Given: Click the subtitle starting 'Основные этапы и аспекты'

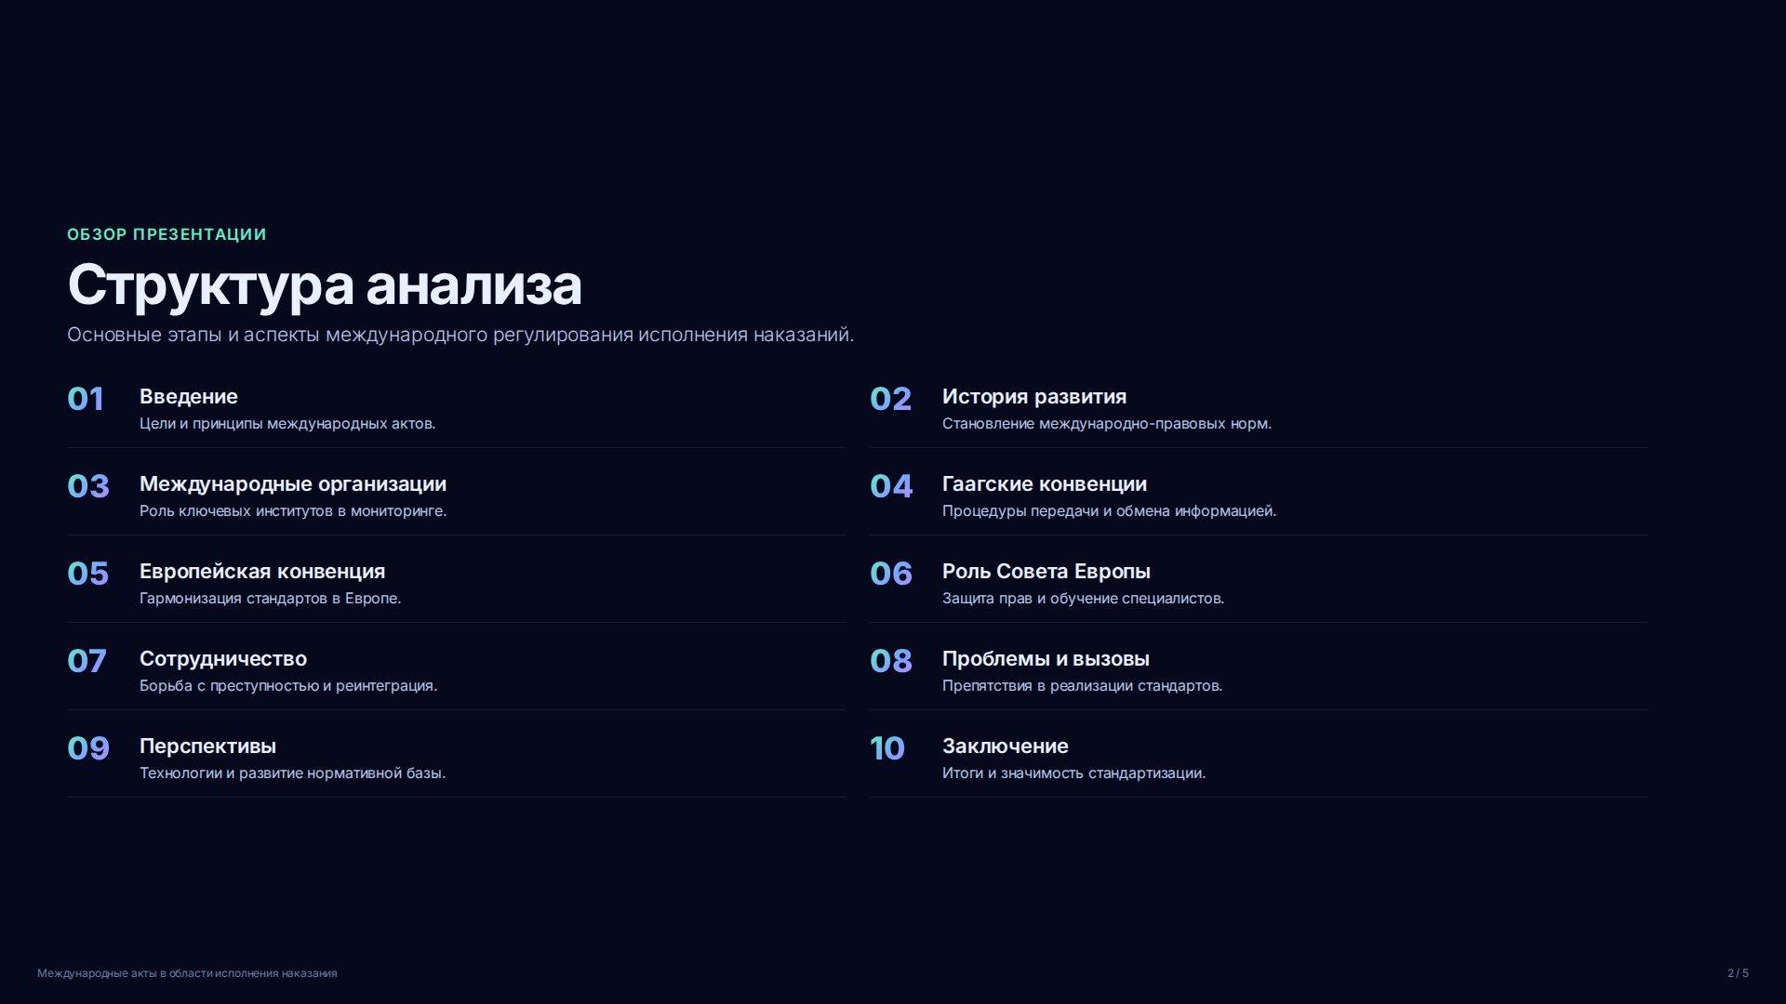Looking at the screenshot, I should pos(460,335).
